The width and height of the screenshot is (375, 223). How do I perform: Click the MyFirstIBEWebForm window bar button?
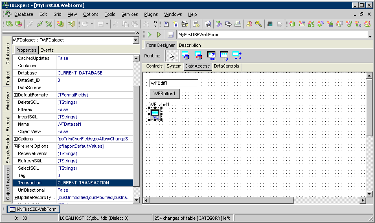click(33, 209)
